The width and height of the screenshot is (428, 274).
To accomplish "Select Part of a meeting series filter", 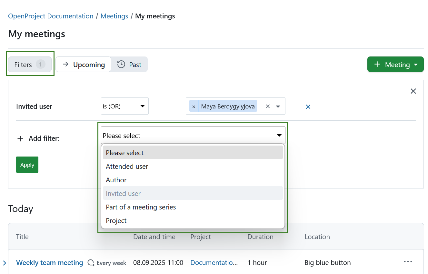I will coord(141,207).
